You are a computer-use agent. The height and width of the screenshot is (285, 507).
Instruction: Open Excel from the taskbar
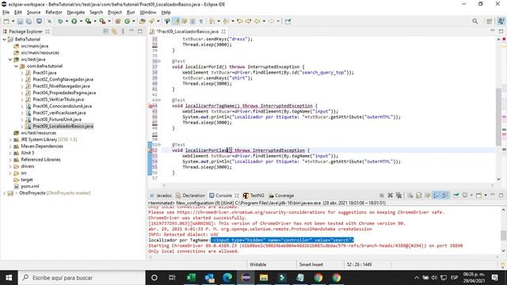(191, 278)
